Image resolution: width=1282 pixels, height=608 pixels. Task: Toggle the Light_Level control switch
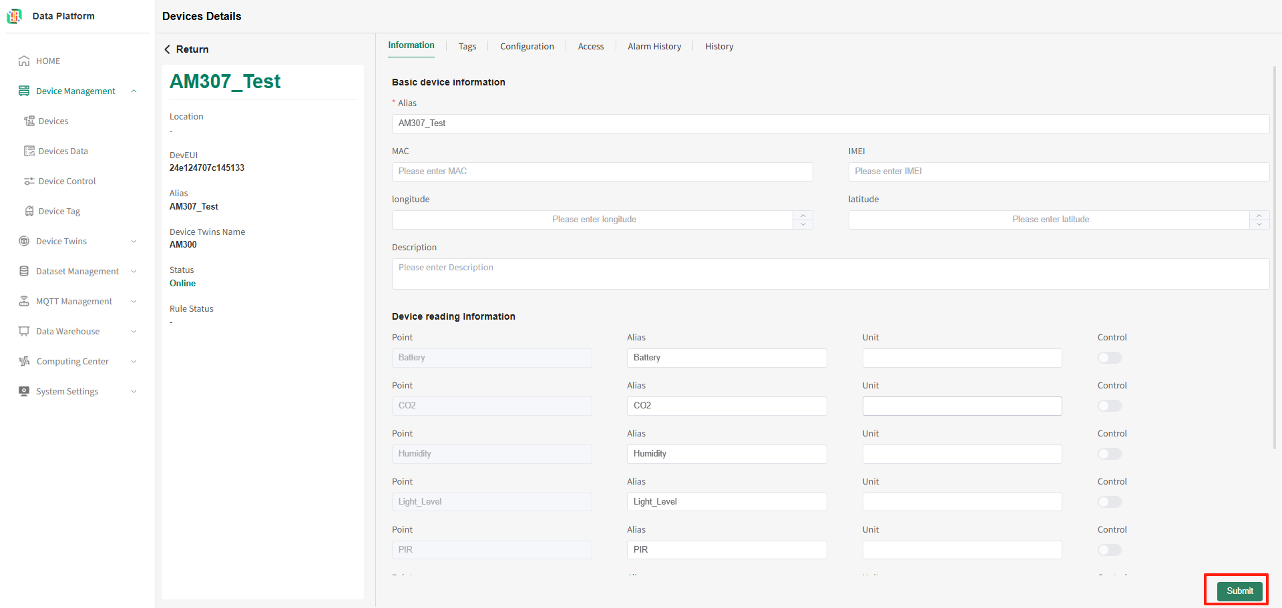pyautogui.click(x=1109, y=502)
